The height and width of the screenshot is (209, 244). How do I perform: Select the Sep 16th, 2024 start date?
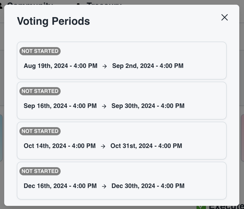(60, 106)
